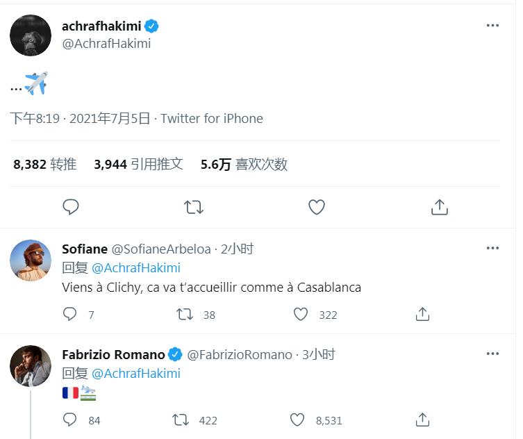The height and width of the screenshot is (439, 523).
Task: Like the main achrafhakimi tweet
Action: coord(317,206)
